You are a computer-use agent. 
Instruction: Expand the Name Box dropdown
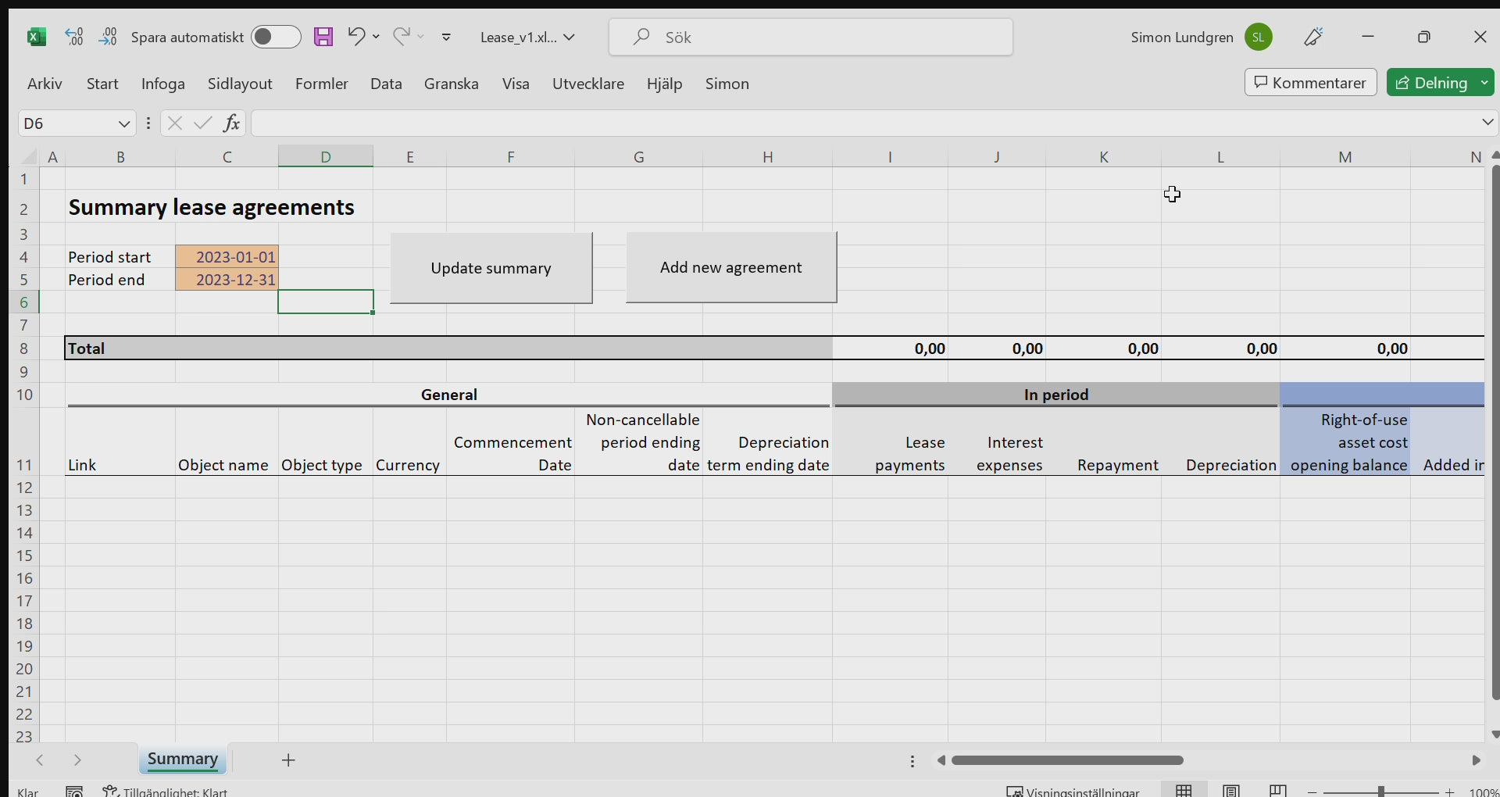coord(123,123)
